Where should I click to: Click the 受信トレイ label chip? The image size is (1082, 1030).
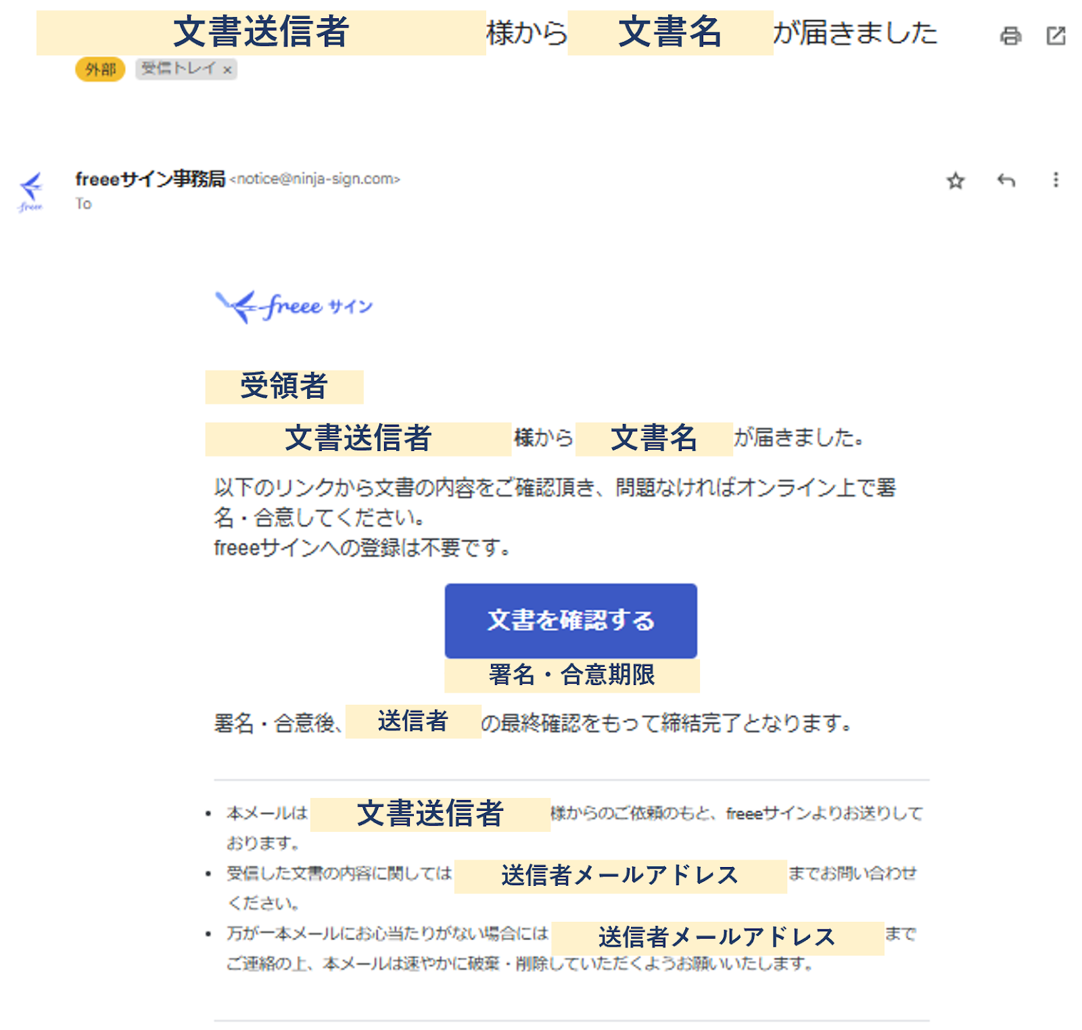click(x=186, y=69)
